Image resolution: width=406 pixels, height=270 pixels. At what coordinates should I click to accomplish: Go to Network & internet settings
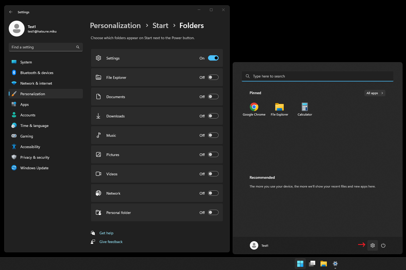[46, 83]
